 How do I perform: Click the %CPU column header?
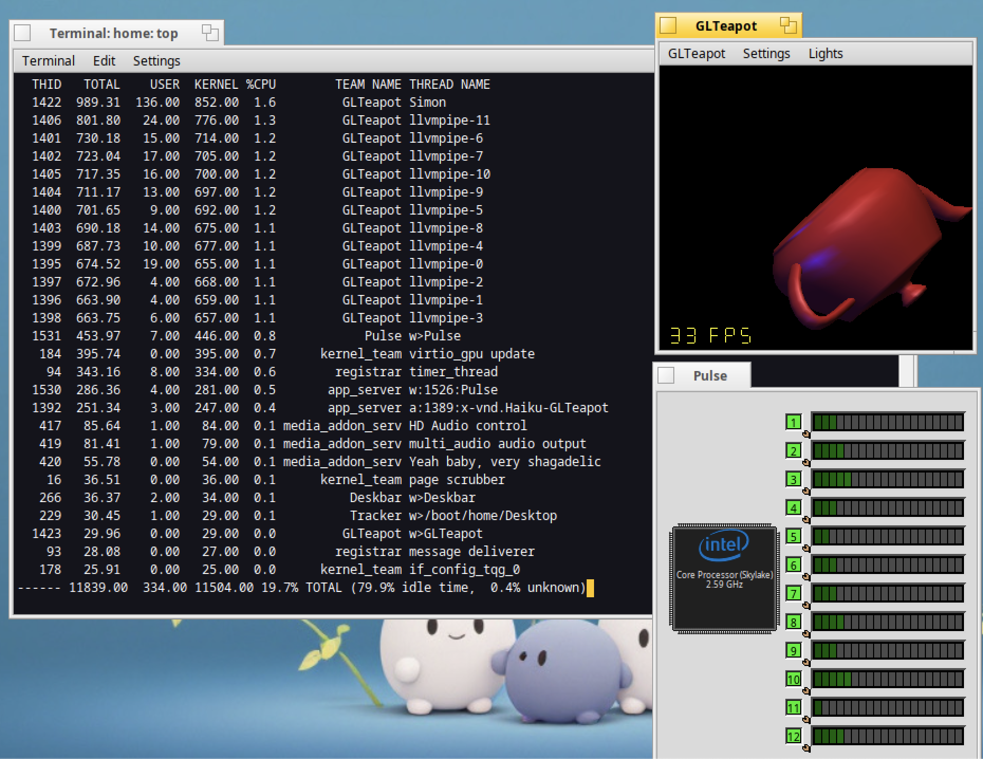pos(261,85)
